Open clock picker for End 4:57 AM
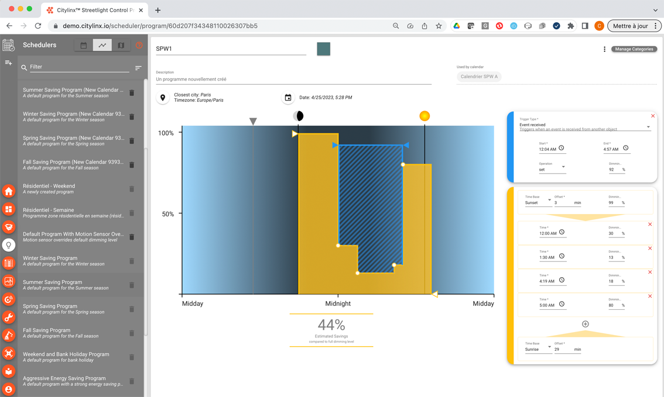664x397 pixels. [625, 148]
